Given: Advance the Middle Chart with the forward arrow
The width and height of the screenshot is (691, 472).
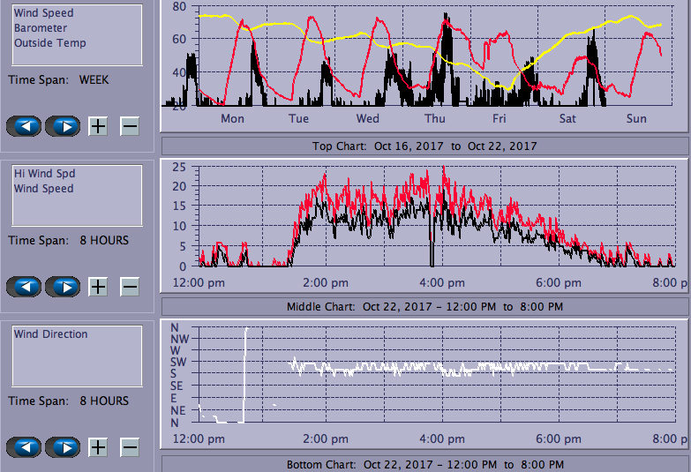Looking at the screenshot, I should pyautogui.click(x=63, y=287).
